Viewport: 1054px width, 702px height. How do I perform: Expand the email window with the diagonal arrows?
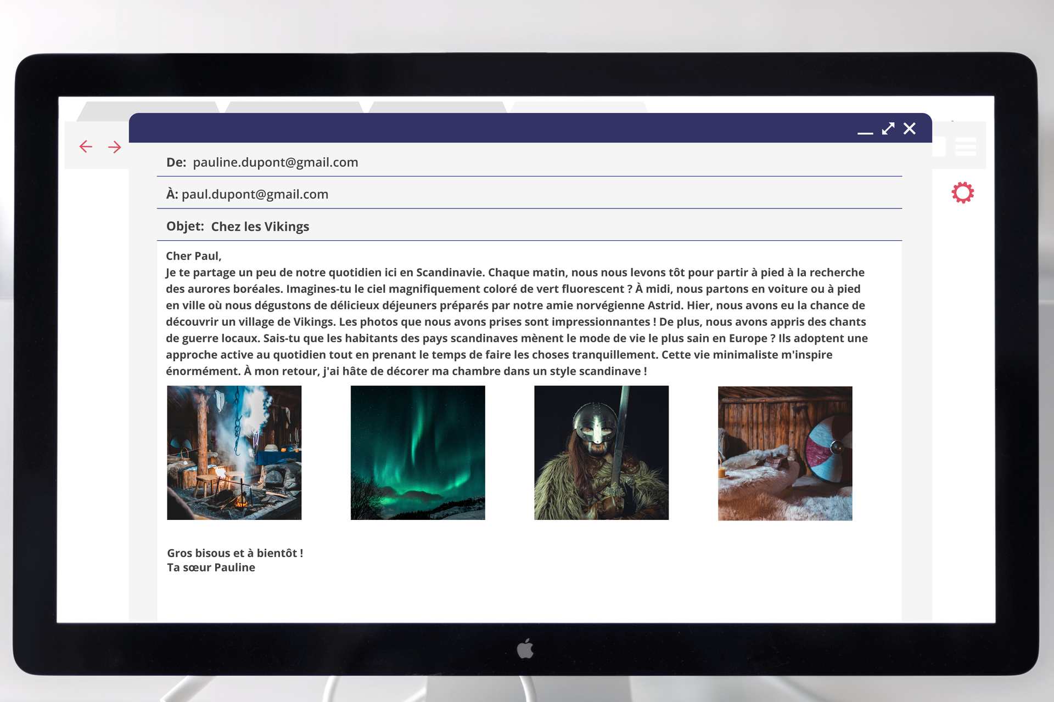(888, 129)
